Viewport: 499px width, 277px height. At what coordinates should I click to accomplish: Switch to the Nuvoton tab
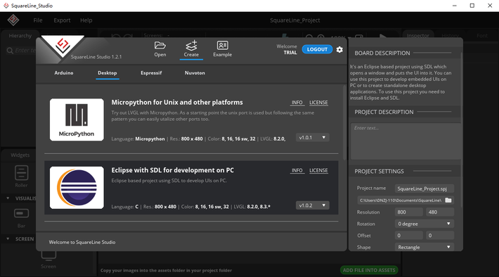(195, 73)
